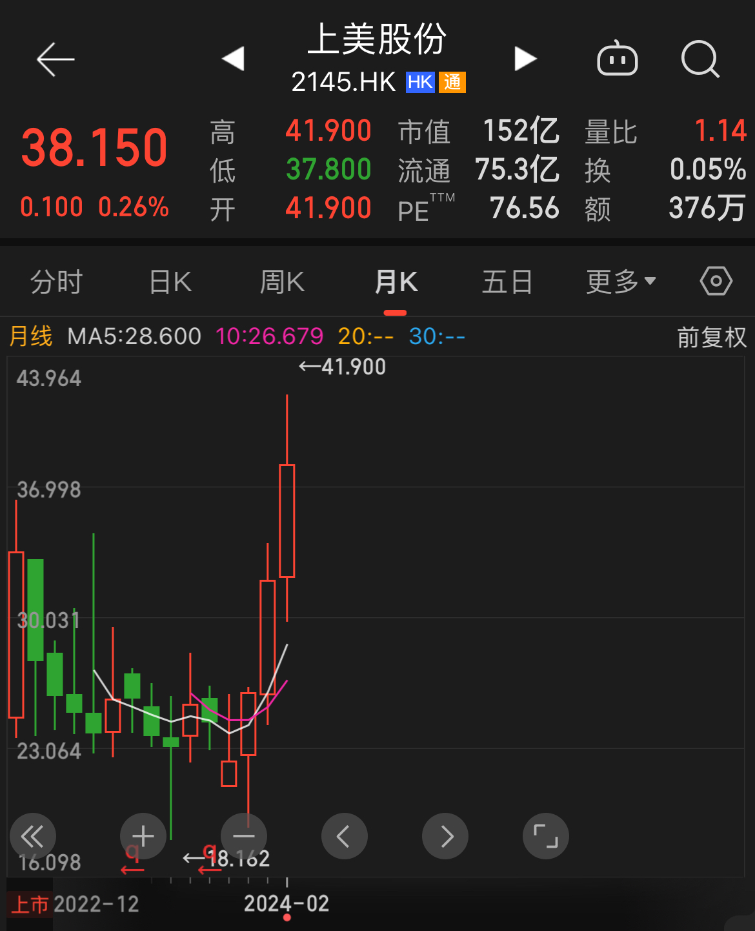Expand the 更多 dropdown

621,282
